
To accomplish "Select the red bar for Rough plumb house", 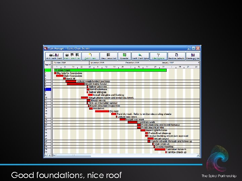I will 84,98.
